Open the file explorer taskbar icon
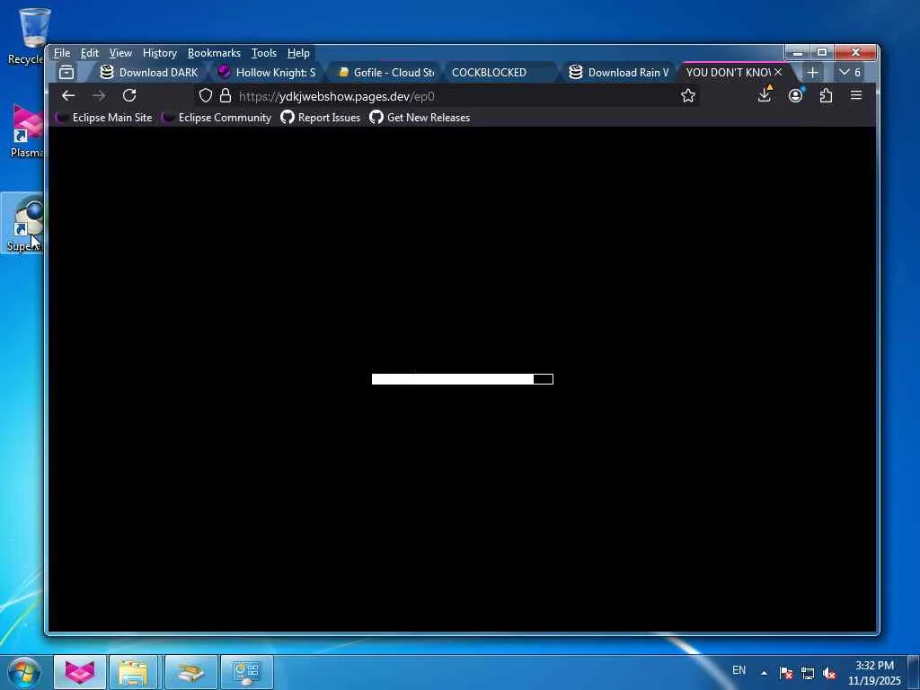Image resolution: width=920 pixels, height=690 pixels. [x=133, y=672]
